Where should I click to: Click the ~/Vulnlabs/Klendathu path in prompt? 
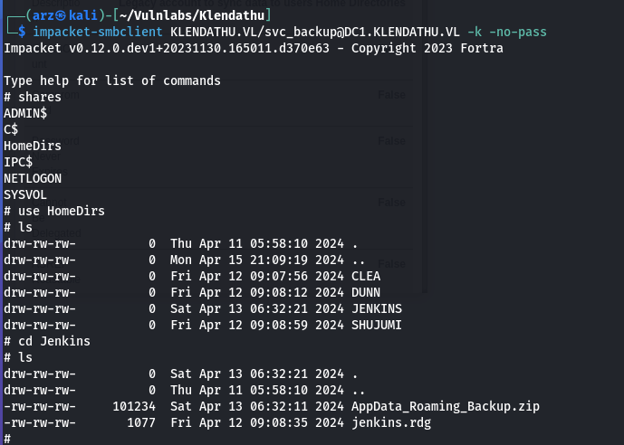pos(192,15)
